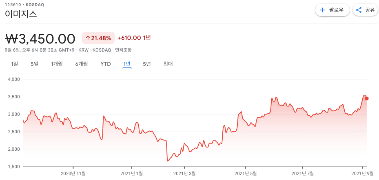Click the 21.48% change badge

[x=98, y=38]
